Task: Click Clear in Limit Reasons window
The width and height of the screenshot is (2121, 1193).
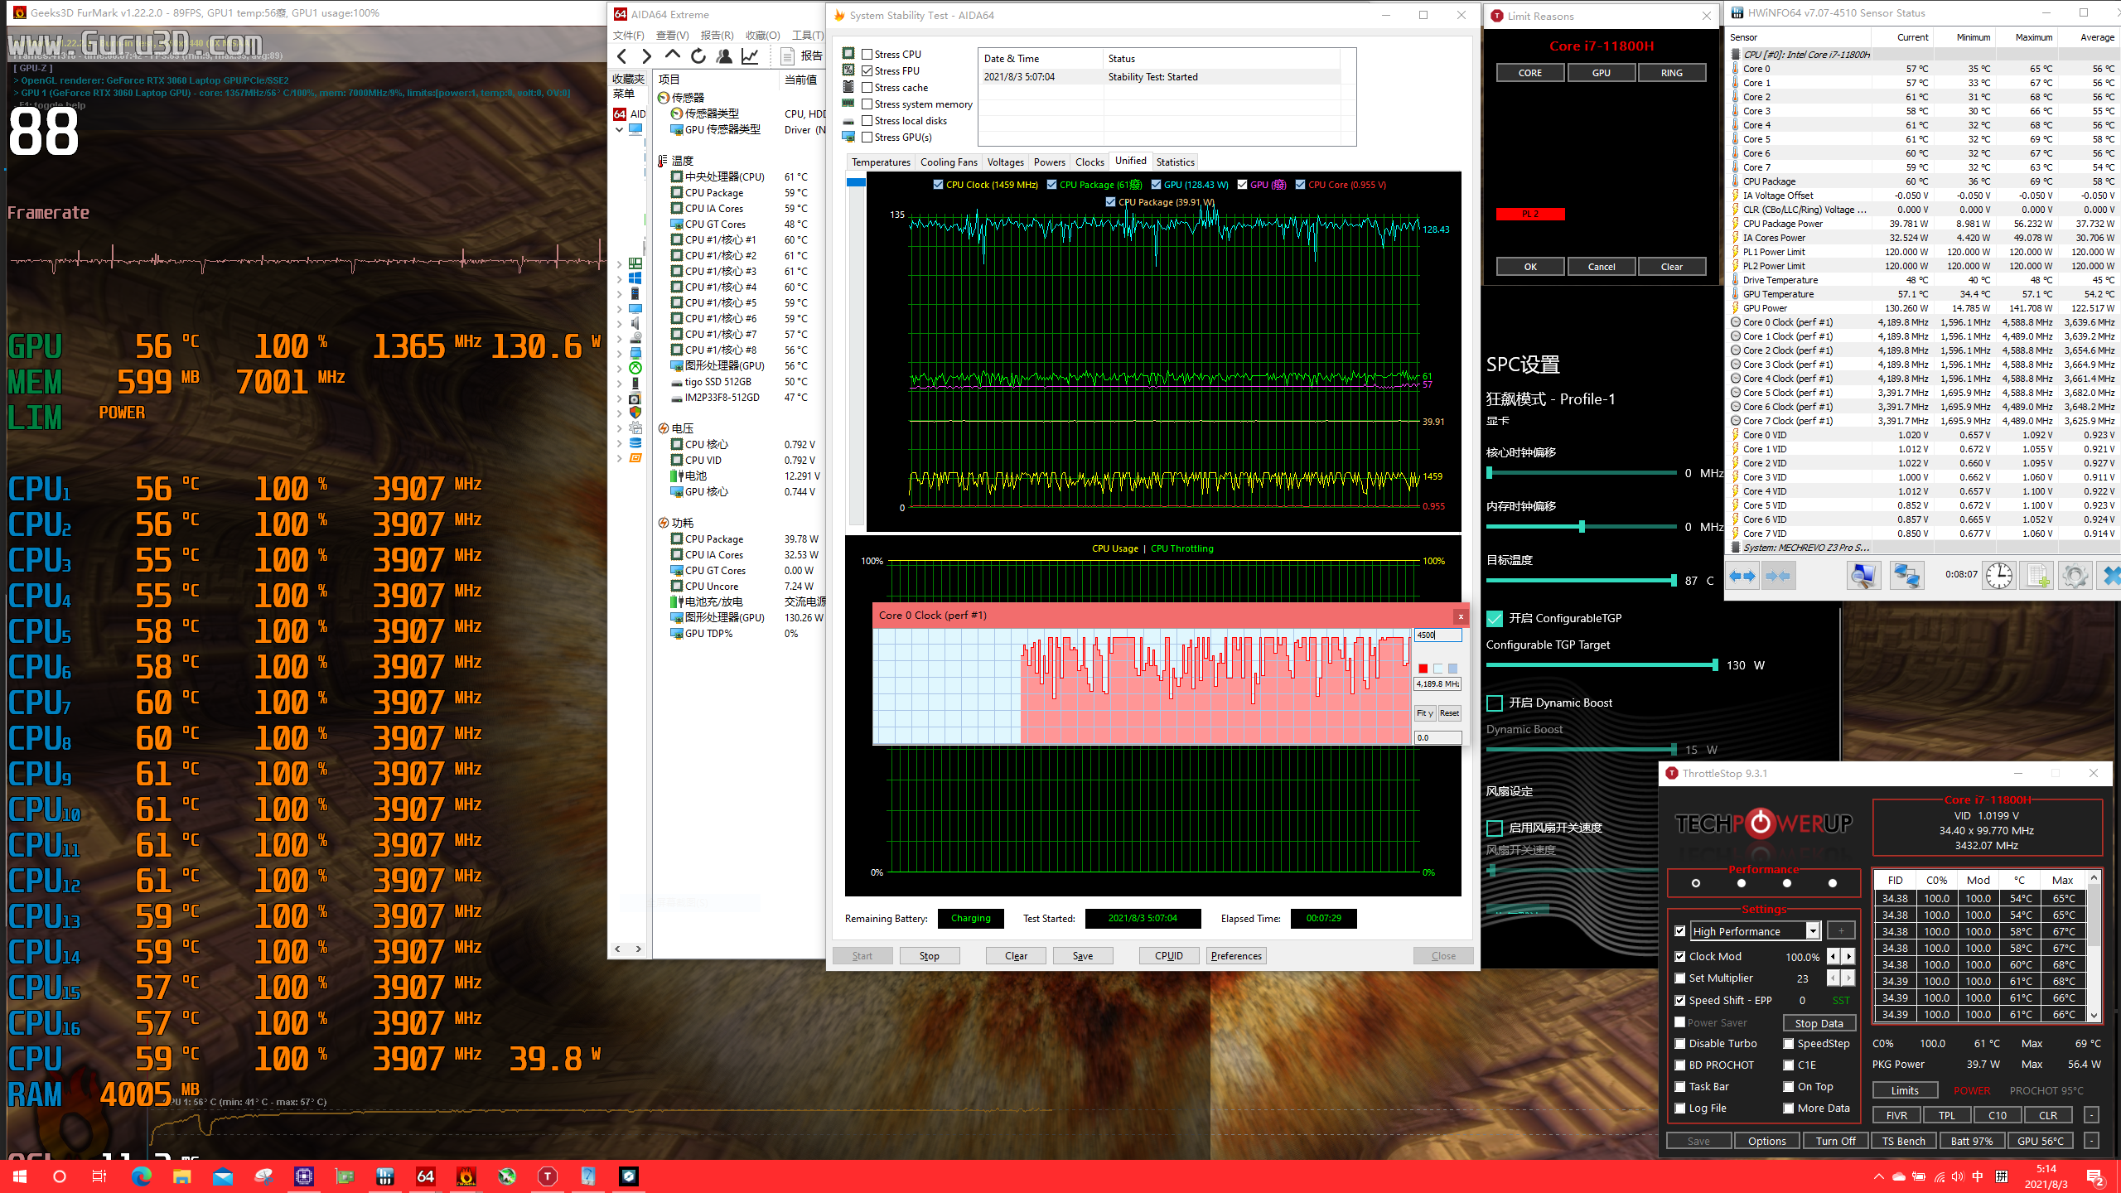Action: 1671,266
